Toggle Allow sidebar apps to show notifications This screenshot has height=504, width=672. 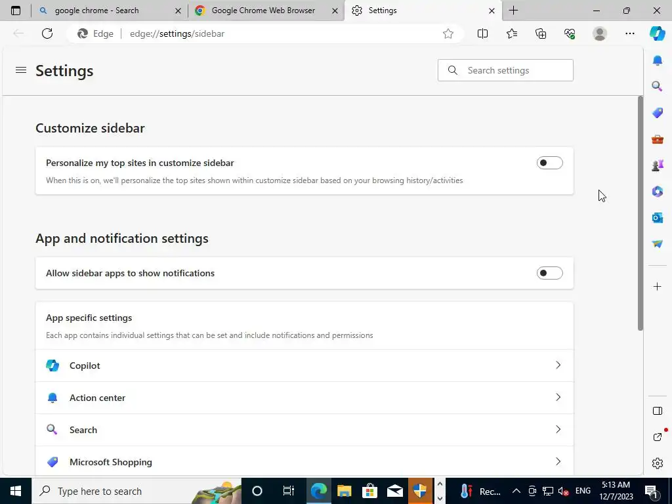[x=549, y=273]
